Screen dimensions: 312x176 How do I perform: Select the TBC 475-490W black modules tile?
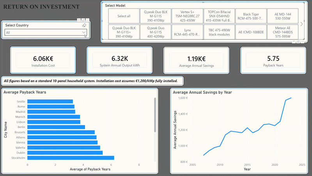(x=219, y=32)
